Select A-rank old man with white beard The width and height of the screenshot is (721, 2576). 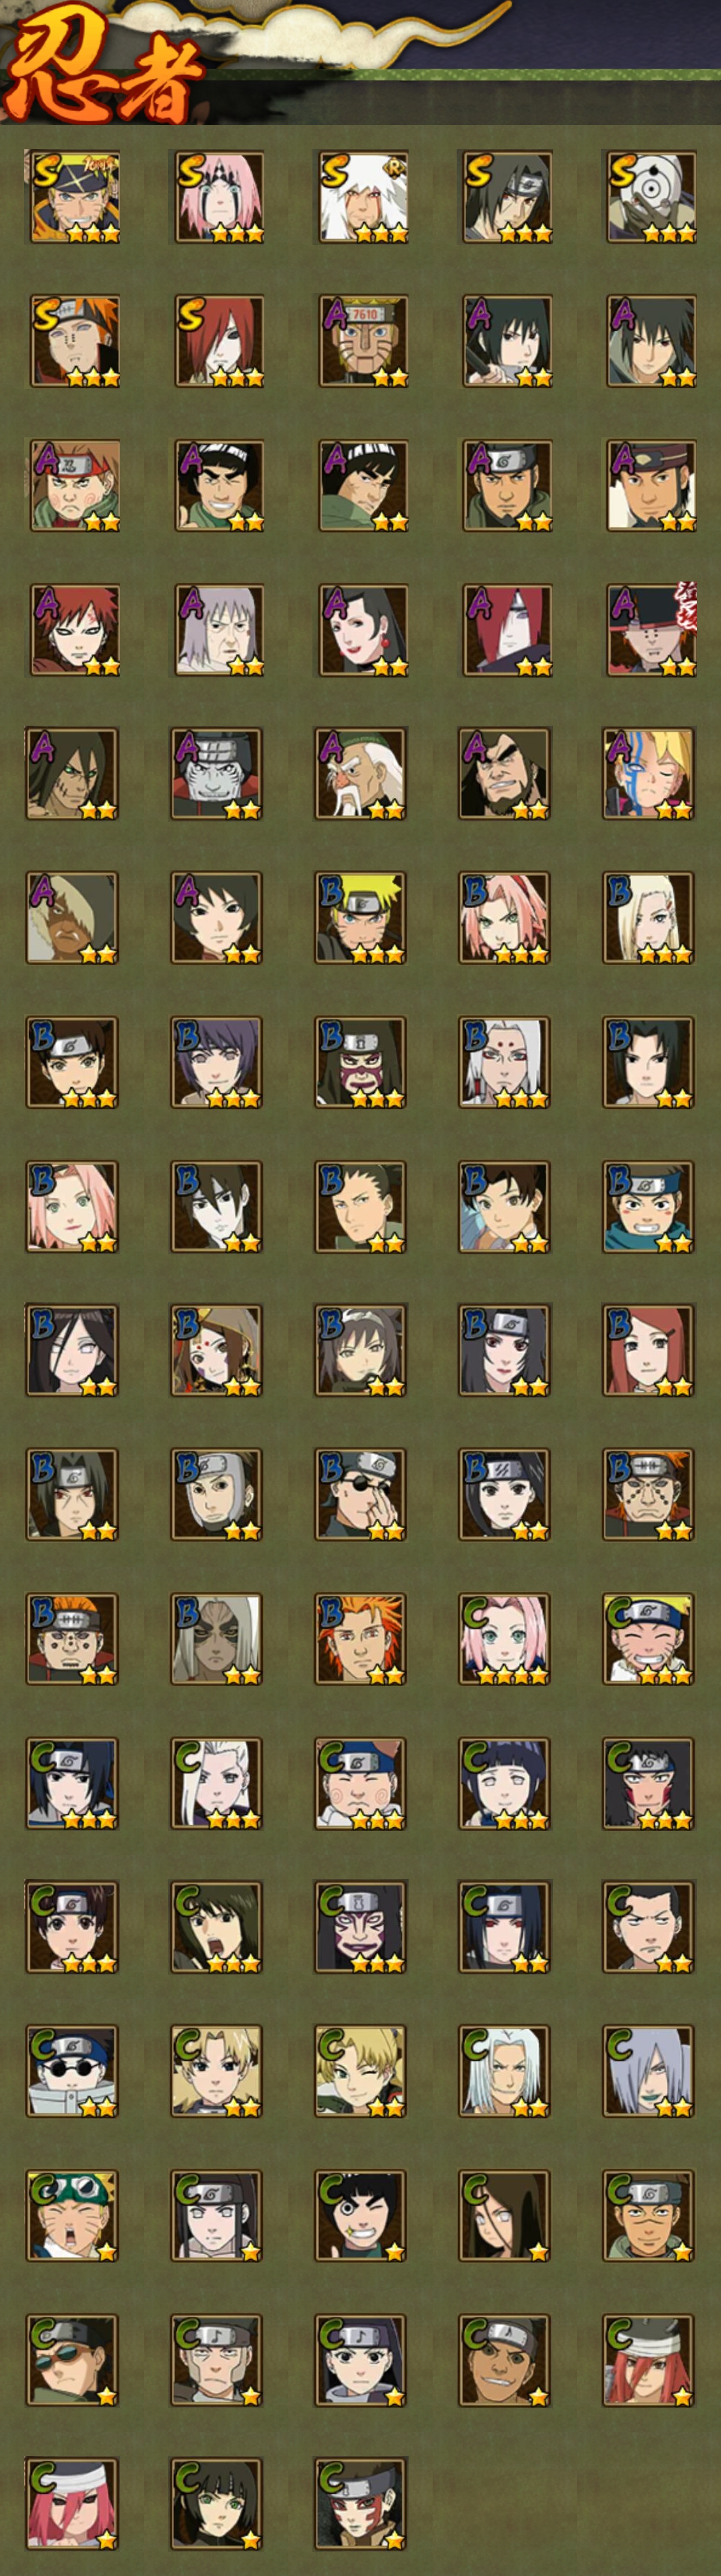tap(361, 774)
